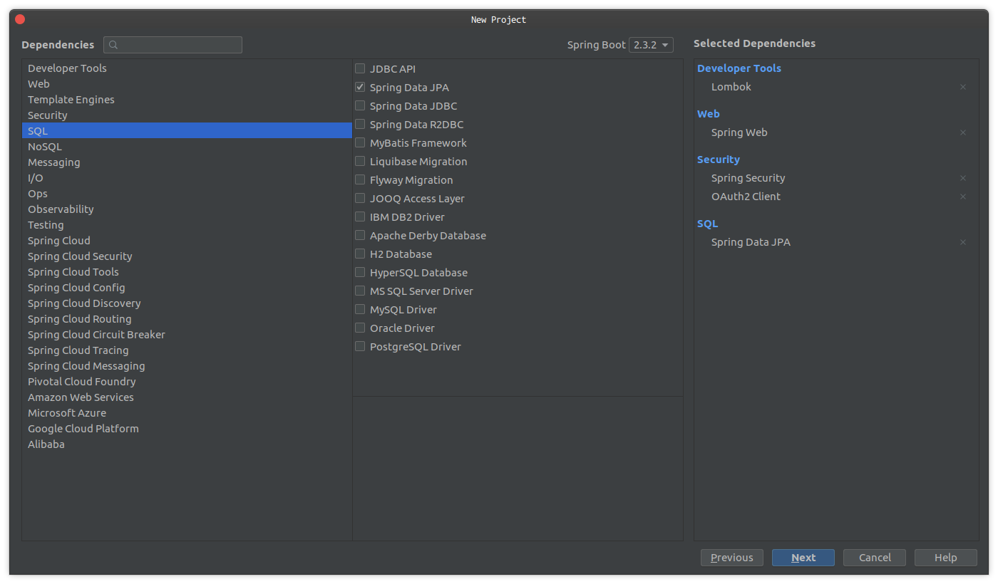Select the Messaging category
This screenshot has width=998, height=584.
(187, 162)
